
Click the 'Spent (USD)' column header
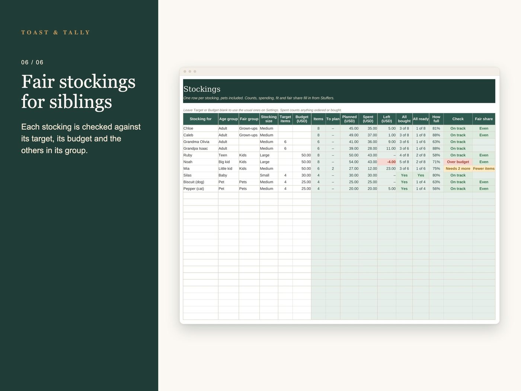point(368,119)
